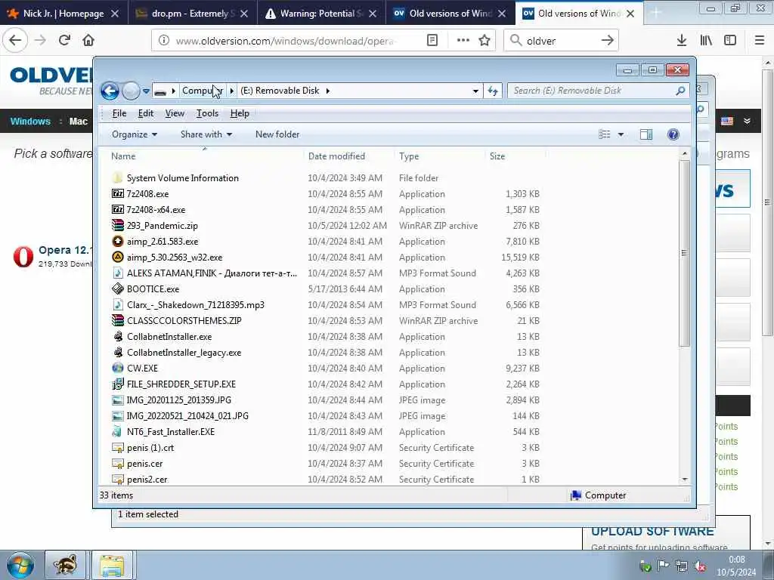774x580 pixels.
Task: Select CollabnetInstaller_legacy.exe file
Action: [184, 352]
